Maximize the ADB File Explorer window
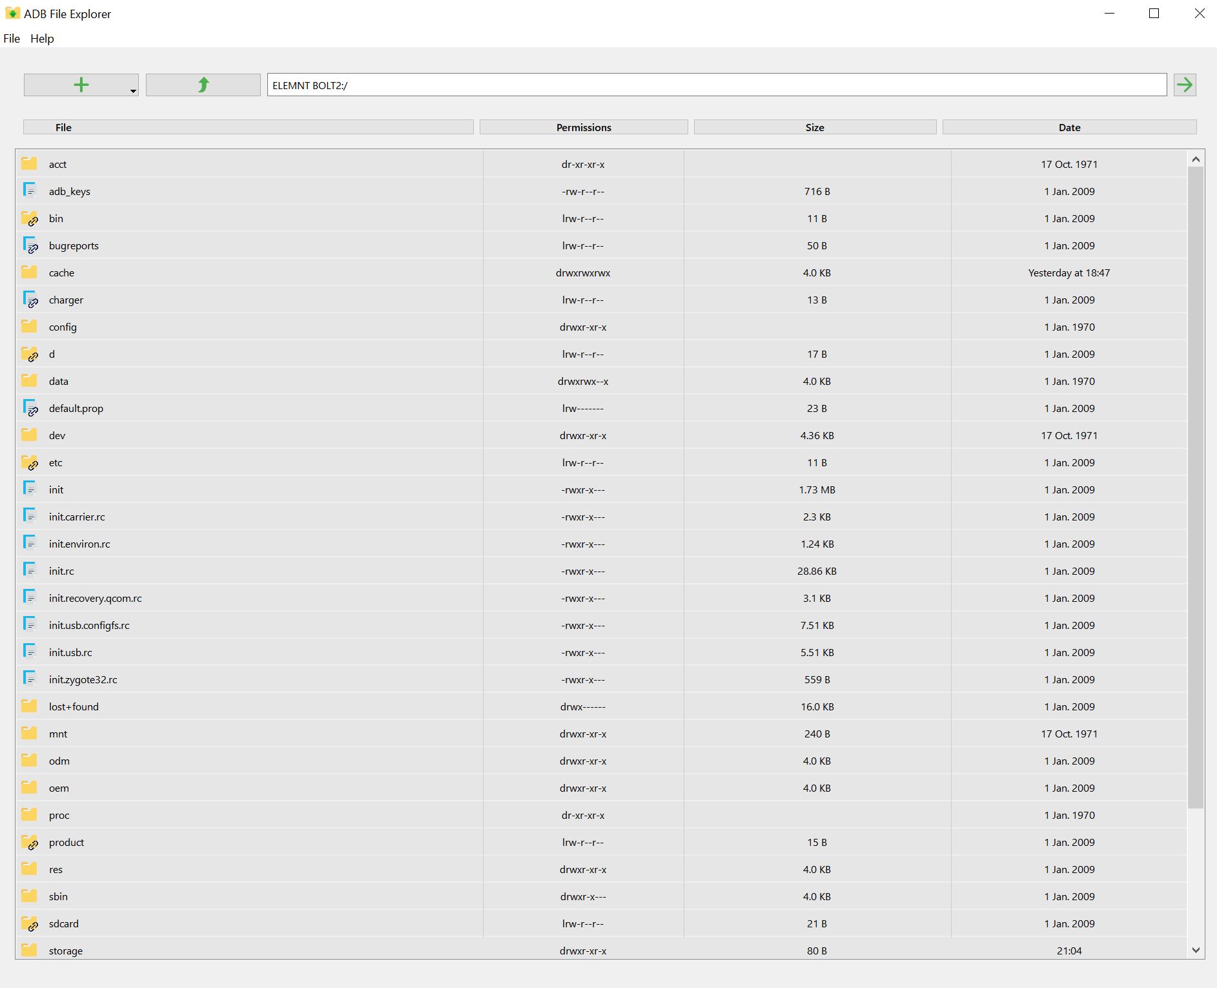This screenshot has width=1217, height=988. click(1154, 14)
